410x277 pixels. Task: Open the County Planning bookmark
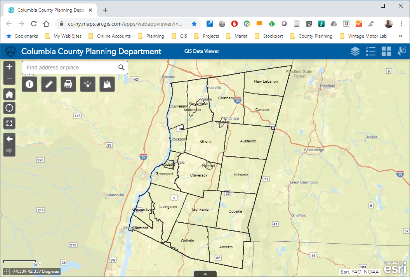point(311,36)
